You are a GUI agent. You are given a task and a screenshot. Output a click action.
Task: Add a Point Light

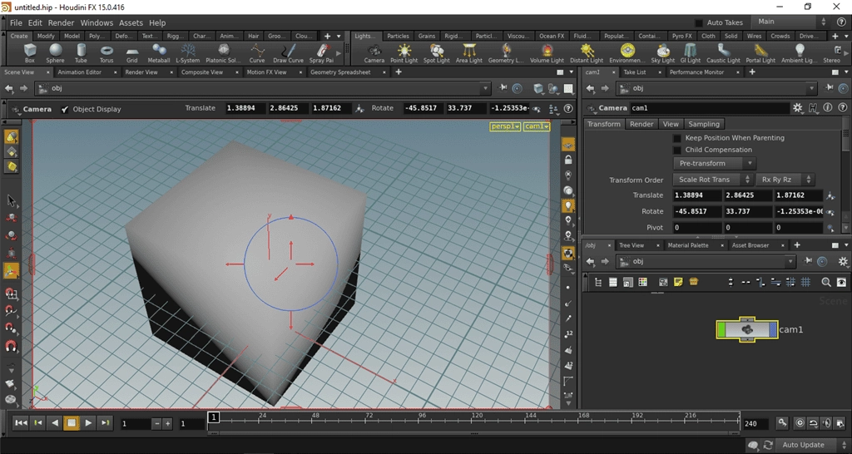[404, 53]
